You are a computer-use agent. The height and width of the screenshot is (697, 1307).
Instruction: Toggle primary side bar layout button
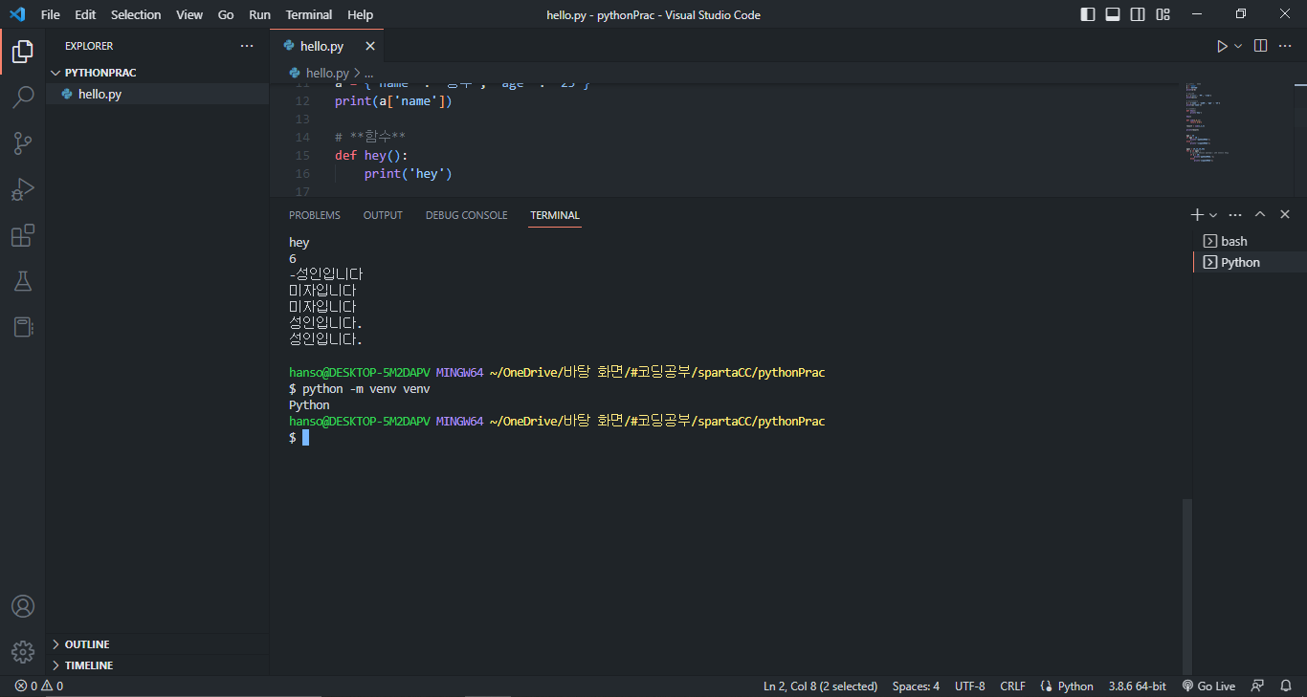coord(1088,14)
